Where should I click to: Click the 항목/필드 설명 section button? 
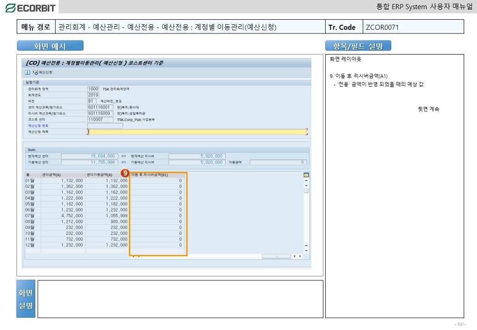(x=358, y=46)
